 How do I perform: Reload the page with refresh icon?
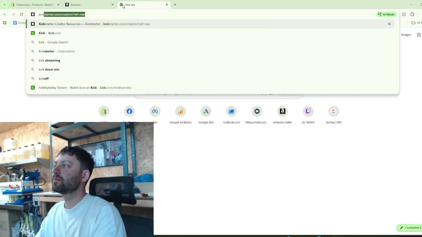pyautogui.click(x=21, y=14)
